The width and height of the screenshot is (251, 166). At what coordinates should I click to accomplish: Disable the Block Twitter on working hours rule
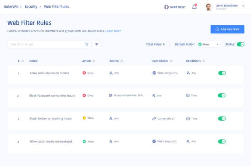(x=222, y=118)
